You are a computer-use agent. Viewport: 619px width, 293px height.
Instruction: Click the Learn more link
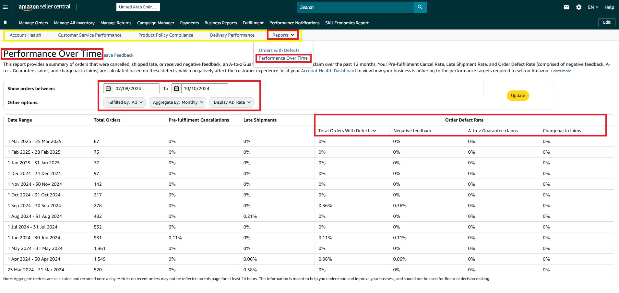tap(561, 71)
